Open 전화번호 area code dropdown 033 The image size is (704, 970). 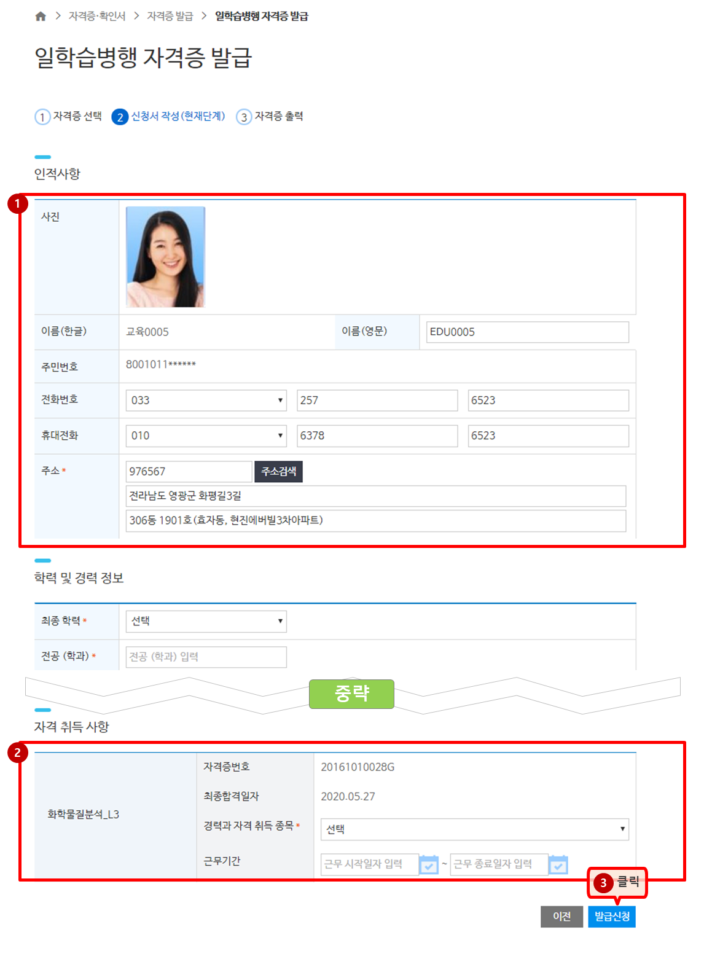(206, 401)
